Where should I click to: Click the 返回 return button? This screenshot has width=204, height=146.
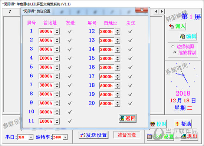[128, 119]
